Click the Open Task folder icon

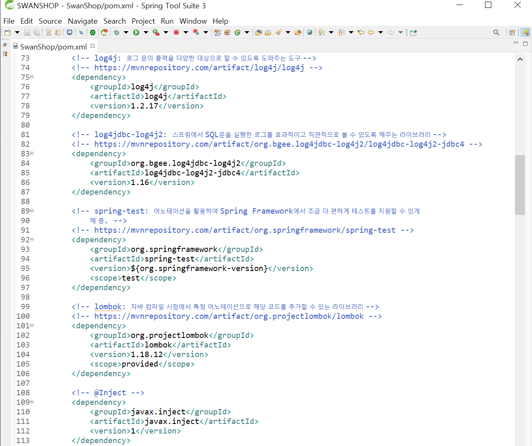[x=268, y=32]
